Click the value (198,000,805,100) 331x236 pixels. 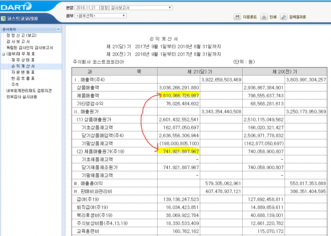pos(179,143)
